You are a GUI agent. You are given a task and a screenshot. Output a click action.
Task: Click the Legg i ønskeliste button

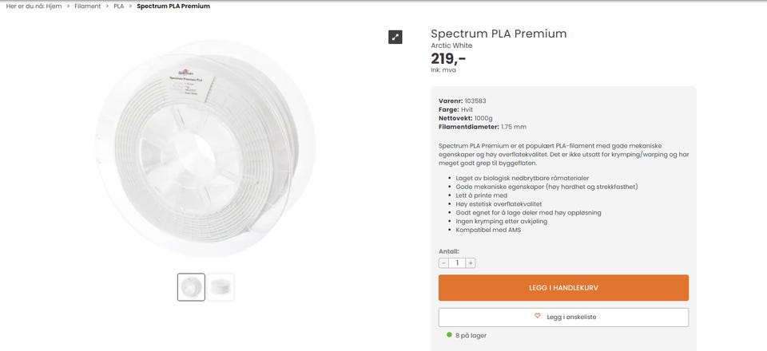point(563,317)
